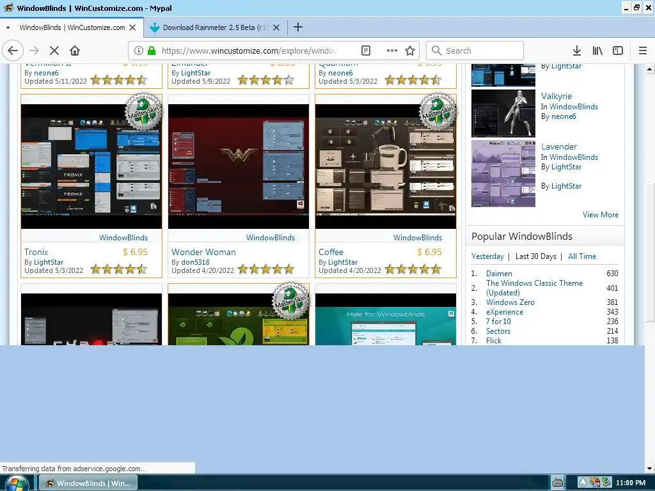The width and height of the screenshot is (655, 491).
Task: Click Tronix star rating
Action: (x=118, y=269)
